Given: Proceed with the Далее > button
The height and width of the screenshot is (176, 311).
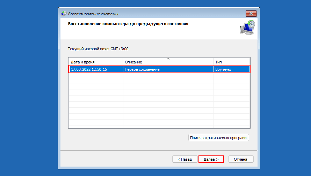Looking at the screenshot, I should [211, 159].
